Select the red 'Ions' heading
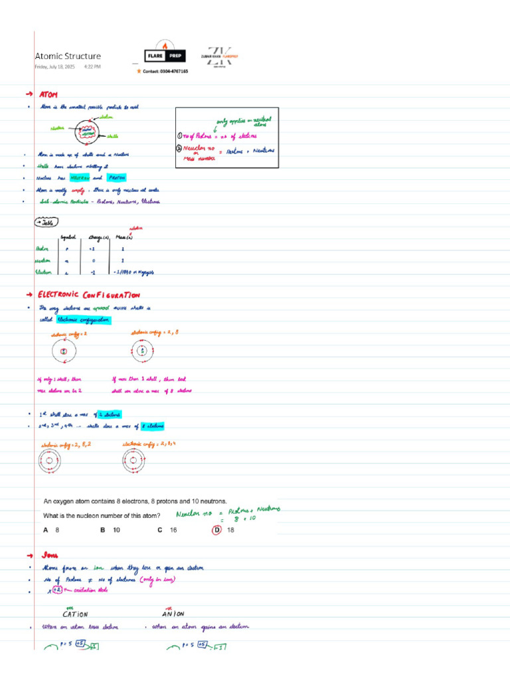 (50, 555)
